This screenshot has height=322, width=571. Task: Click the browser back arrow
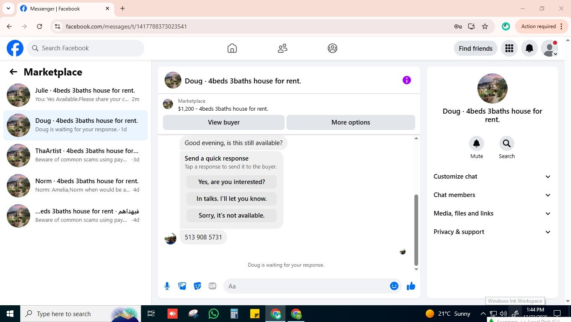pos(9,26)
